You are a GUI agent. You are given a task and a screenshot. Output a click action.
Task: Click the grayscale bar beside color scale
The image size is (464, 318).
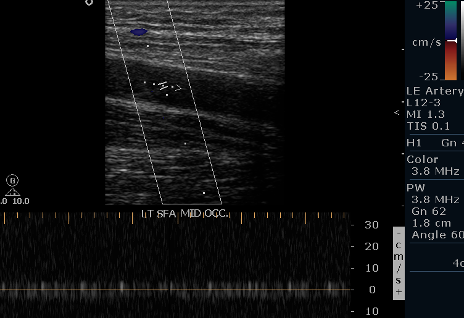click(462, 40)
